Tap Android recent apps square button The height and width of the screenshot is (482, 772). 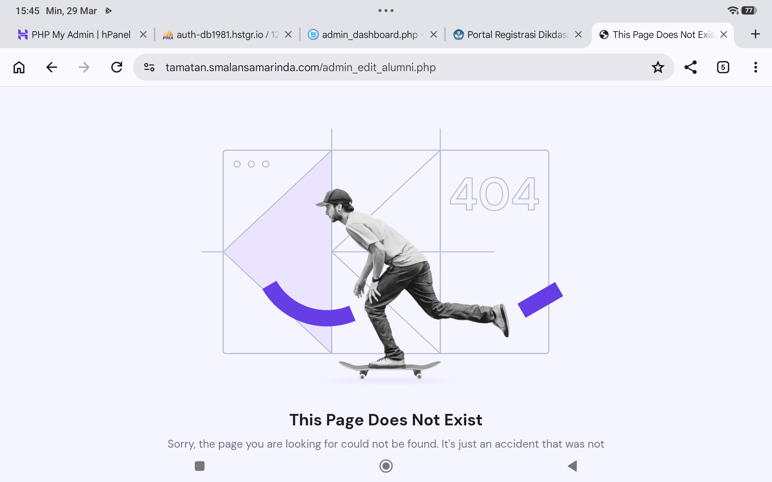pyautogui.click(x=200, y=466)
